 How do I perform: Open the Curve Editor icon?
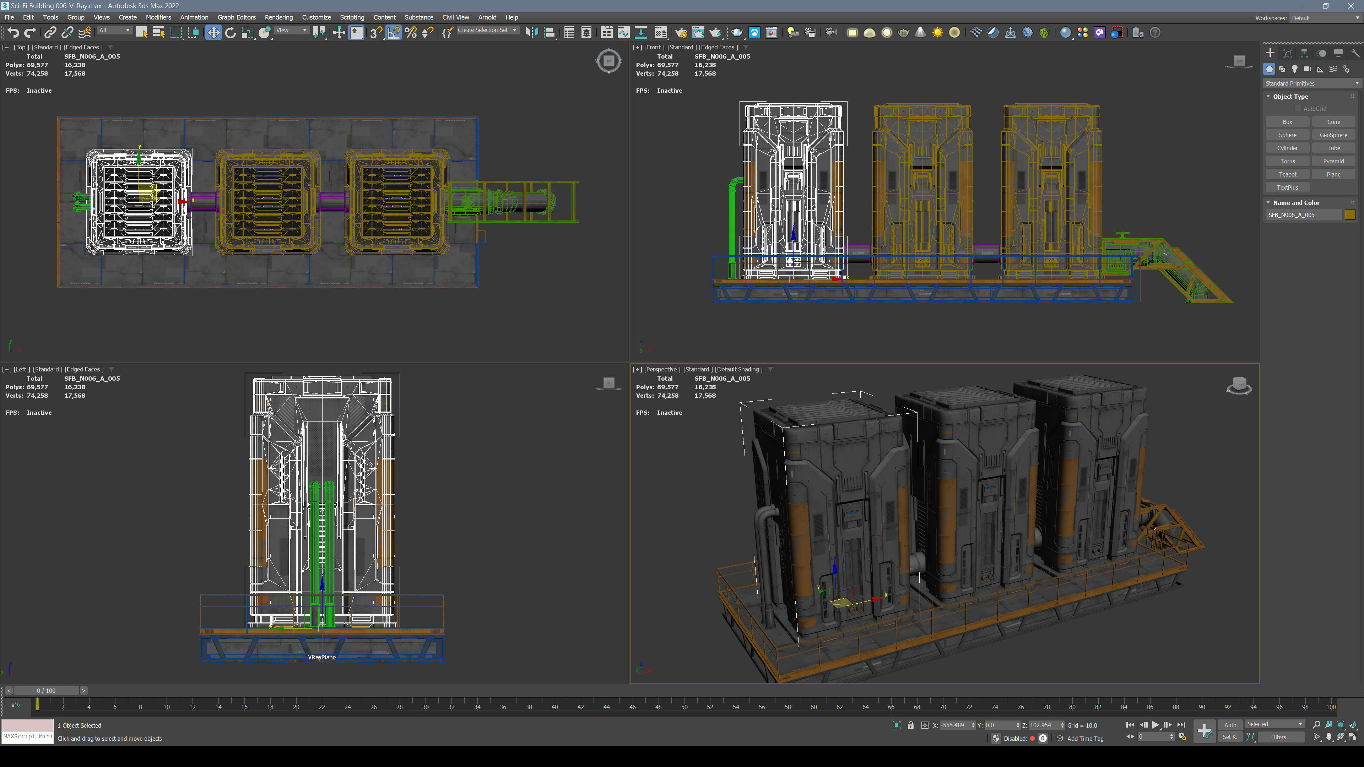624,33
